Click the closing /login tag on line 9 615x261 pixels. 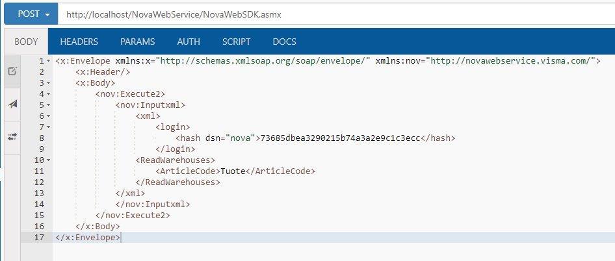(x=176, y=149)
